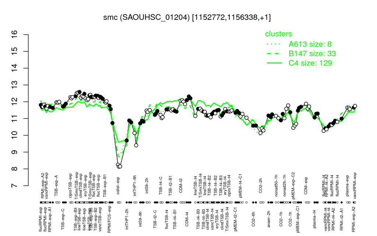Click the pMEM-exp-C1 x-axis label
This screenshot has height=236, width=377.
click(298, 220)
